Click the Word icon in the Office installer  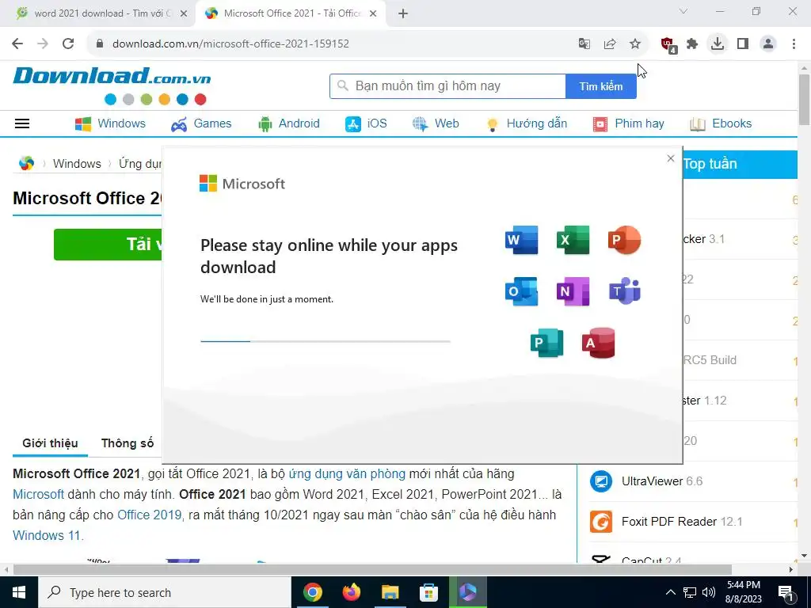[x=521, y=240]
